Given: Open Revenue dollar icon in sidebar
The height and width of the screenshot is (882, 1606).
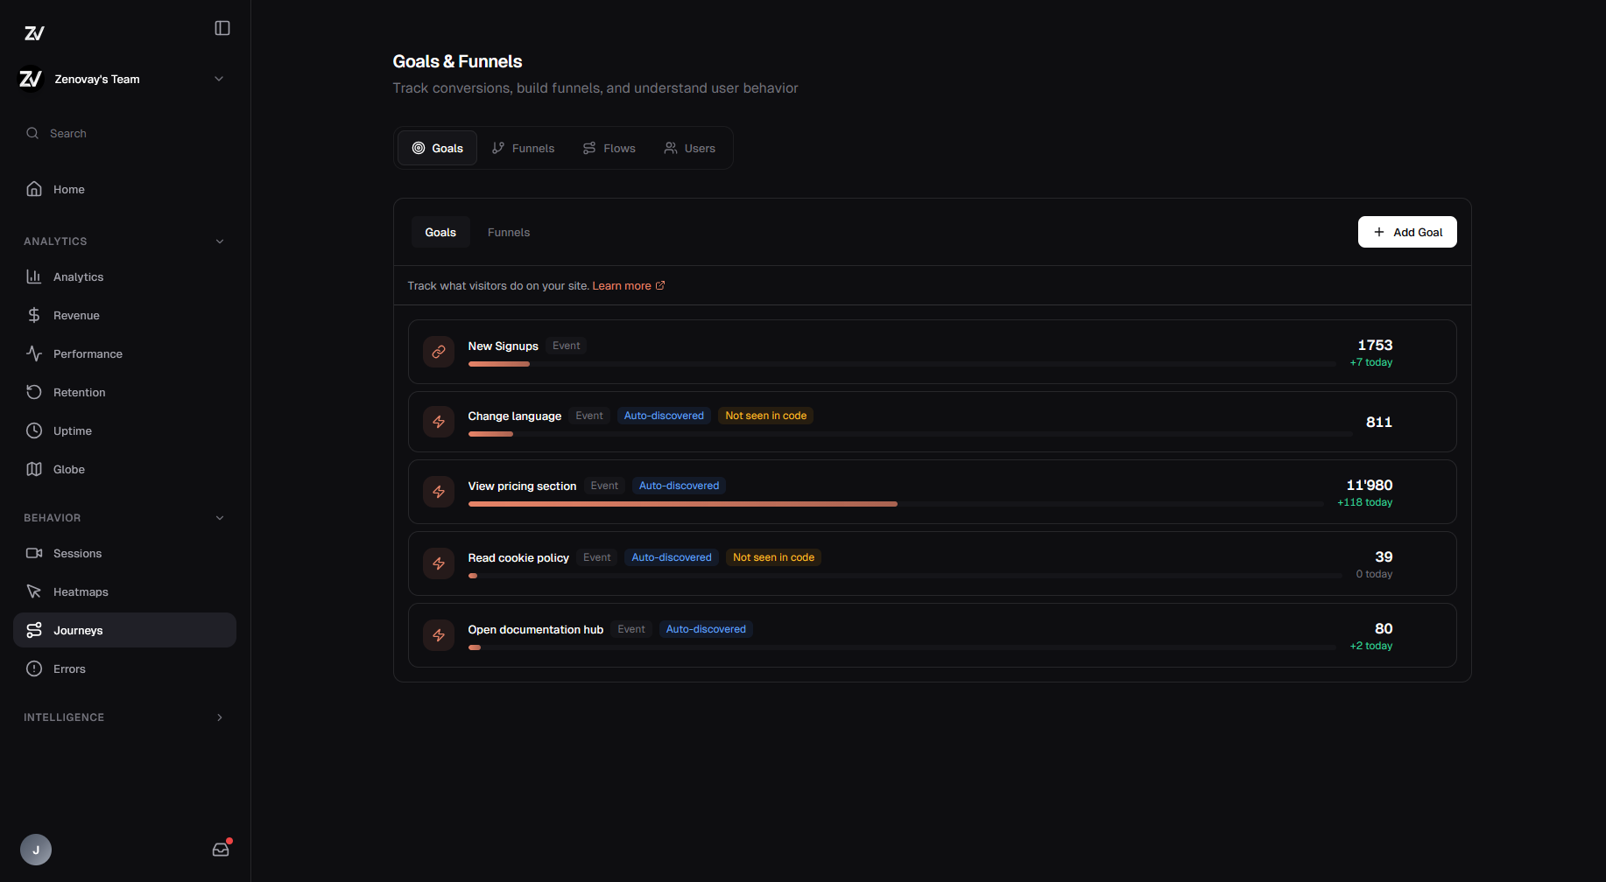Looking at the screenshot, I should 34,315.
